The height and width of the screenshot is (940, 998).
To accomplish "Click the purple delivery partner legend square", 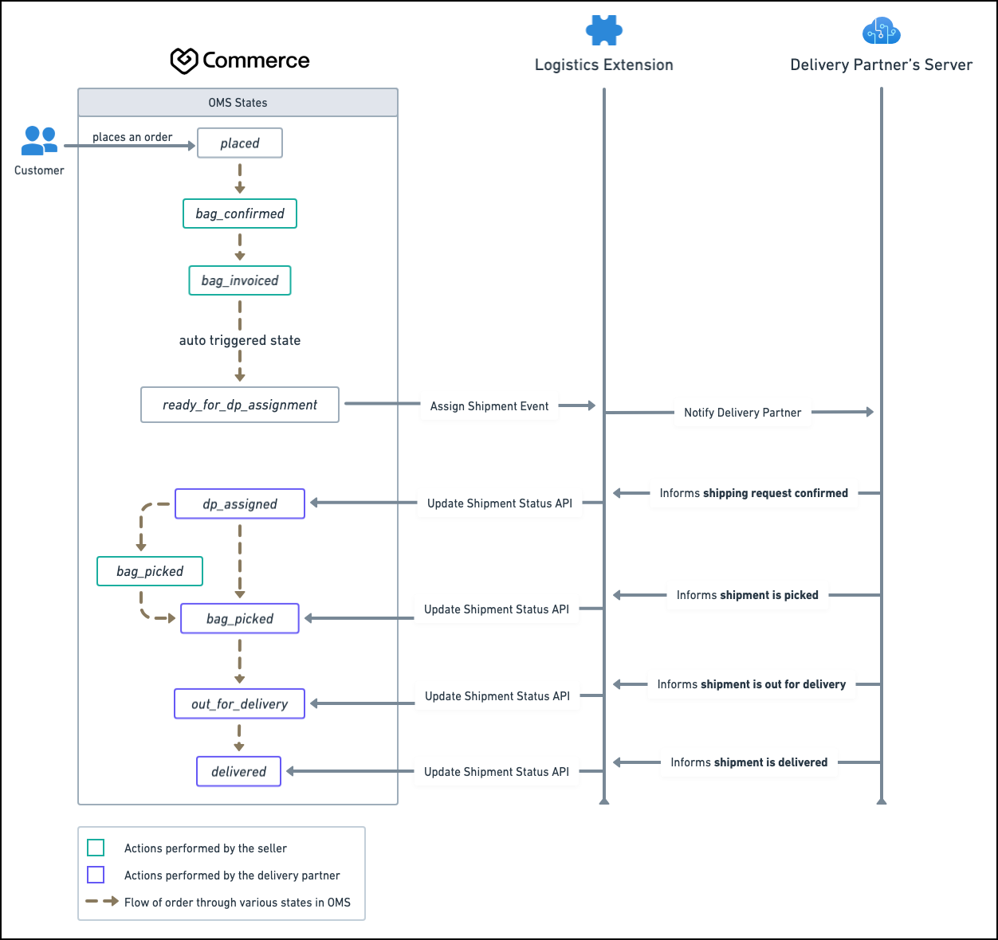I will point(96,875).
